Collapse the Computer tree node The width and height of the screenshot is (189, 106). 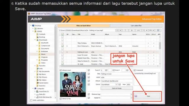tap(33, 89)
